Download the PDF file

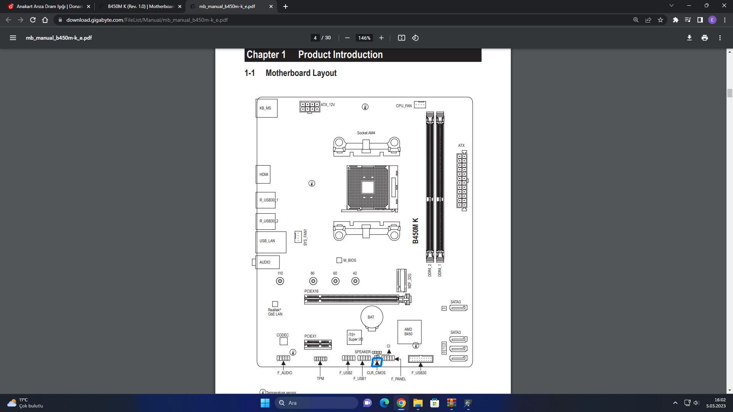pyautogui.click(x=689, y=38)
